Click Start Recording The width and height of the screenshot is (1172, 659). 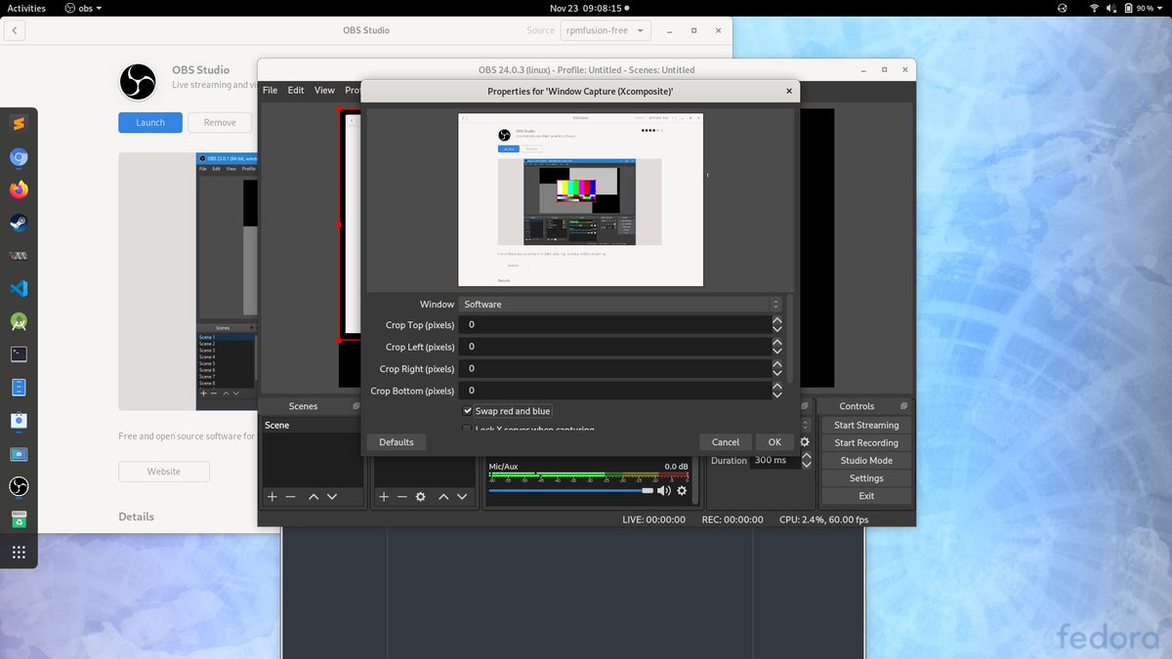pos(866,443)
